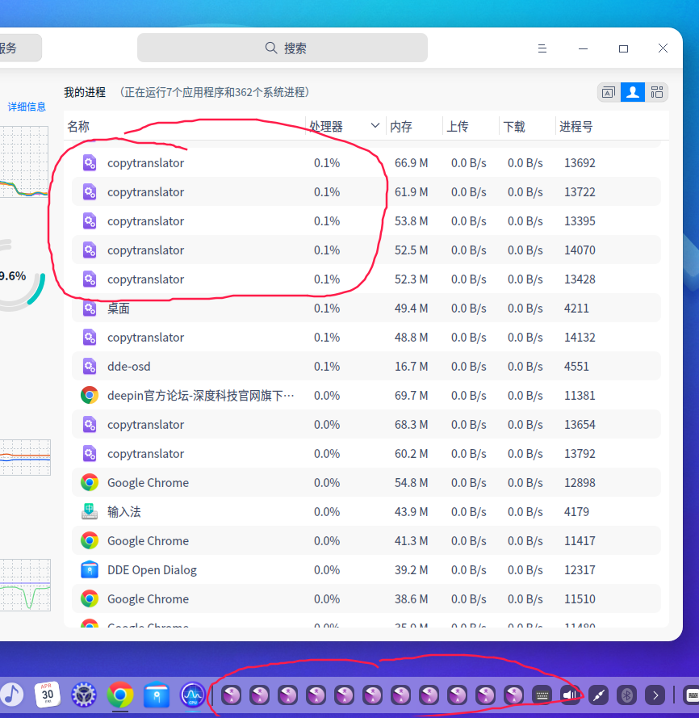Open the volume tray icon

(571, 695)
